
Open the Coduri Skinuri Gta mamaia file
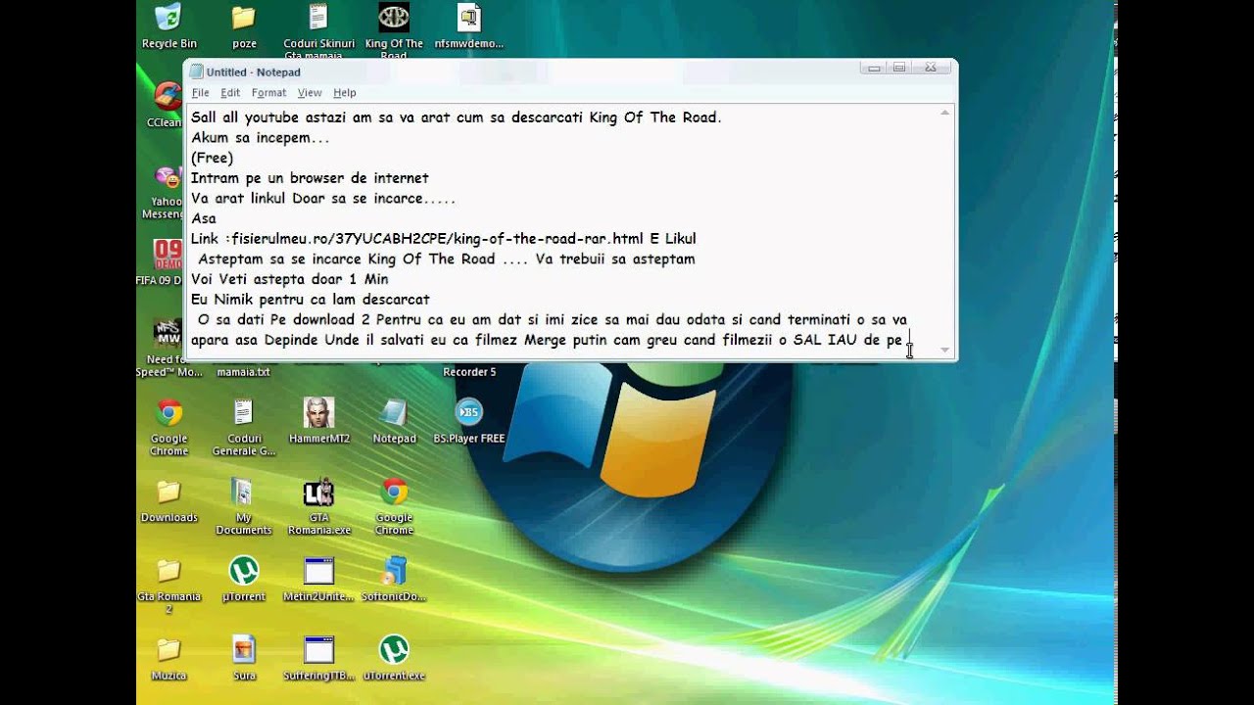click(318, 30)
